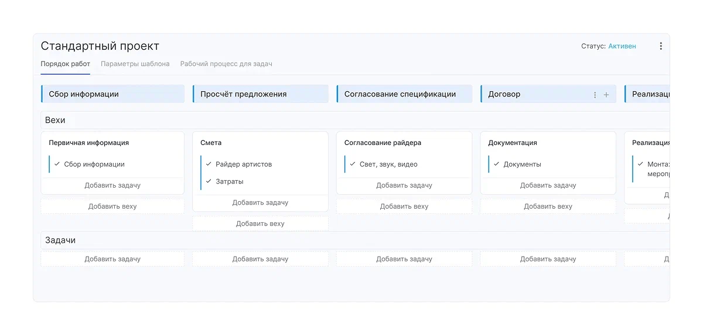Collapse the Задачи section header
Screen dimensions: 703x335
60,240
